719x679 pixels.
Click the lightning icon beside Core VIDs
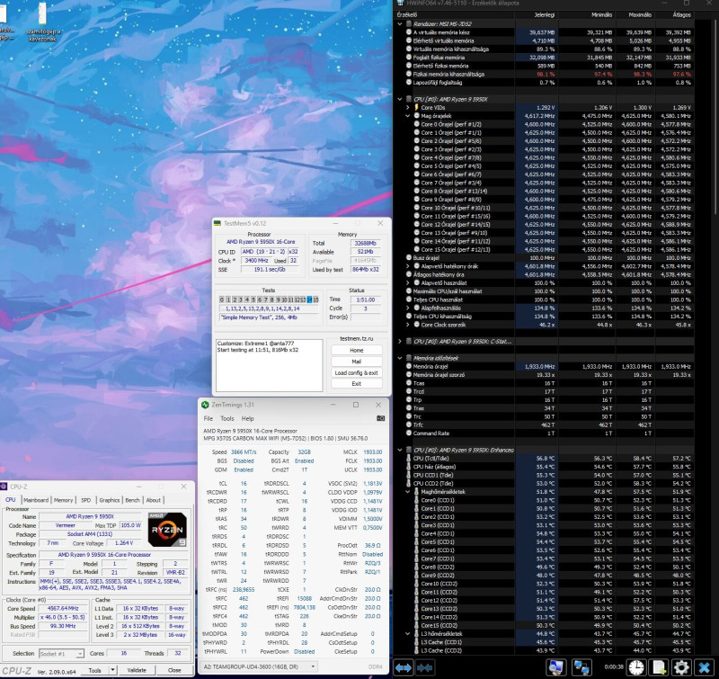pyautogui.click(x=416, y=107)
